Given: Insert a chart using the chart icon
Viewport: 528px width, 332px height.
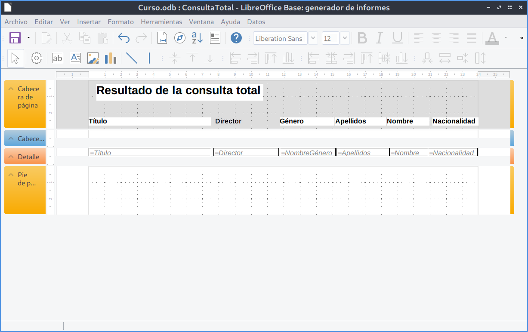Looking at the screenshot, I should (111, 58).
